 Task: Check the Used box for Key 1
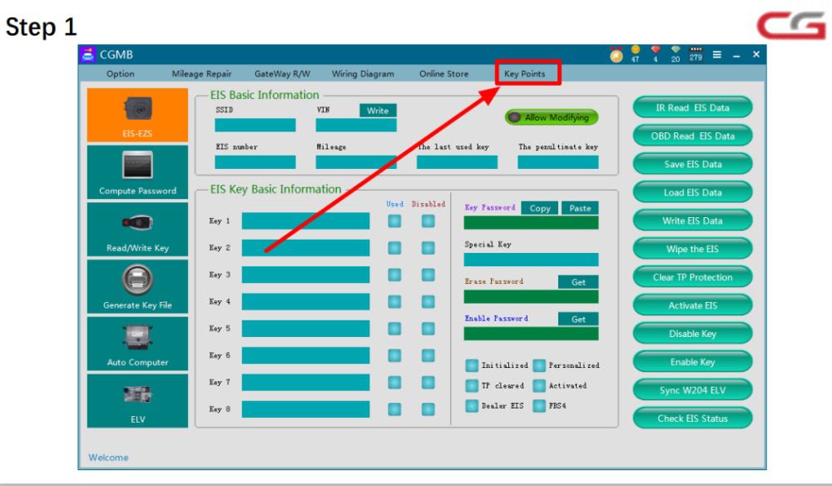coord(394,221)
